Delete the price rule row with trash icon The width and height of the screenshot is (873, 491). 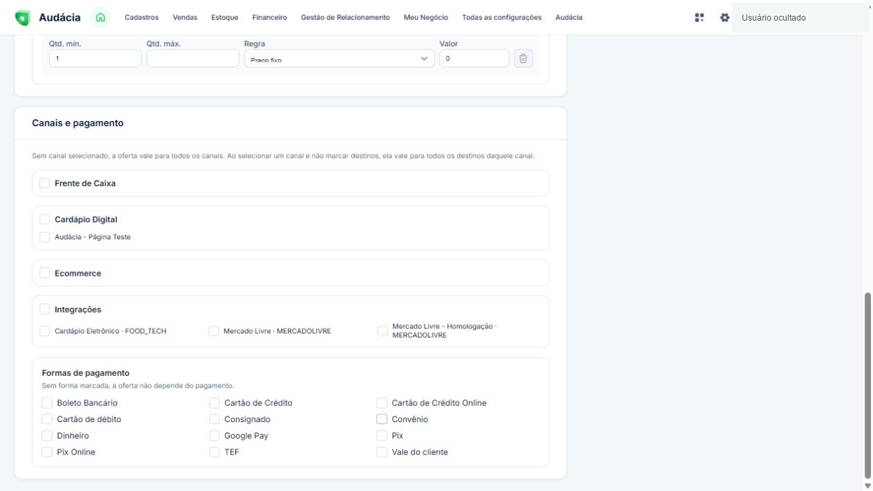coord(523,59)
